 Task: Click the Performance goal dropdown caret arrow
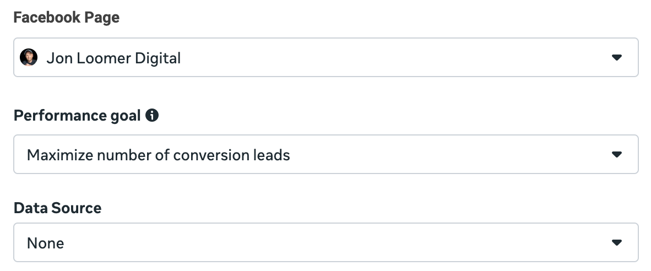click(617, 155)
